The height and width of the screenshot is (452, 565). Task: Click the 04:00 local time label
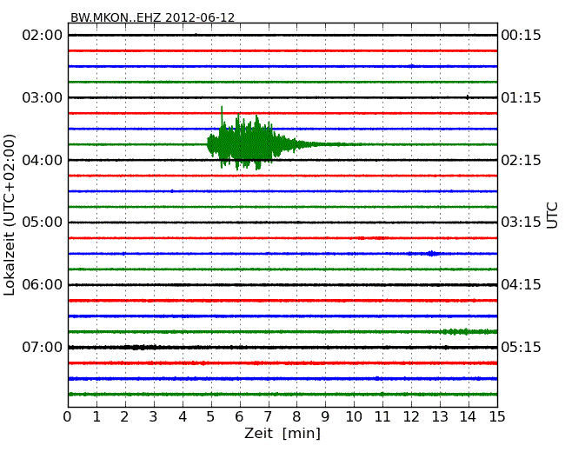pos(43,160)
